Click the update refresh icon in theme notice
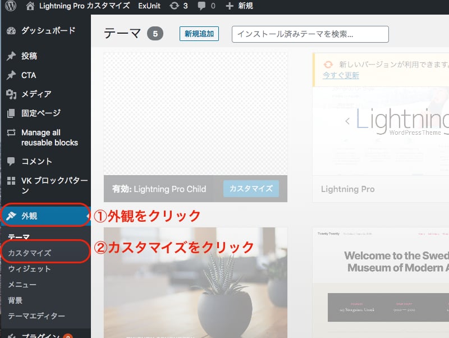Image resolution: width=449 pixels, height=338 pixels. 328,65
